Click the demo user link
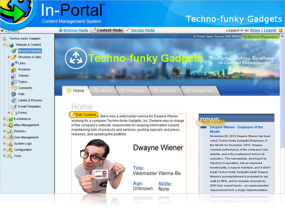 [255, 30]
